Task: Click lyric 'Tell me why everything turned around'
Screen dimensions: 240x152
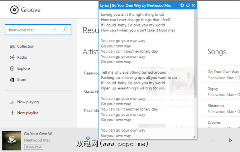Action: (134, 72)
